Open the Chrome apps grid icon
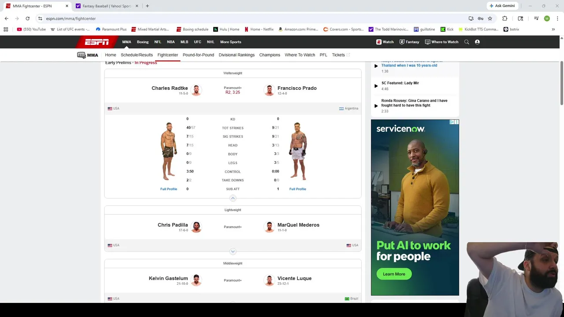 point(6,29)
